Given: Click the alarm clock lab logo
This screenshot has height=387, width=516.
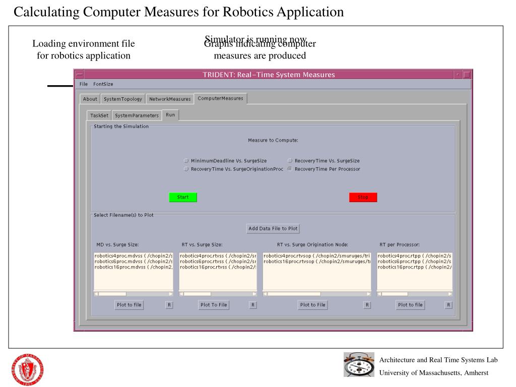Looking at the screenshot, I should [359, 365].
